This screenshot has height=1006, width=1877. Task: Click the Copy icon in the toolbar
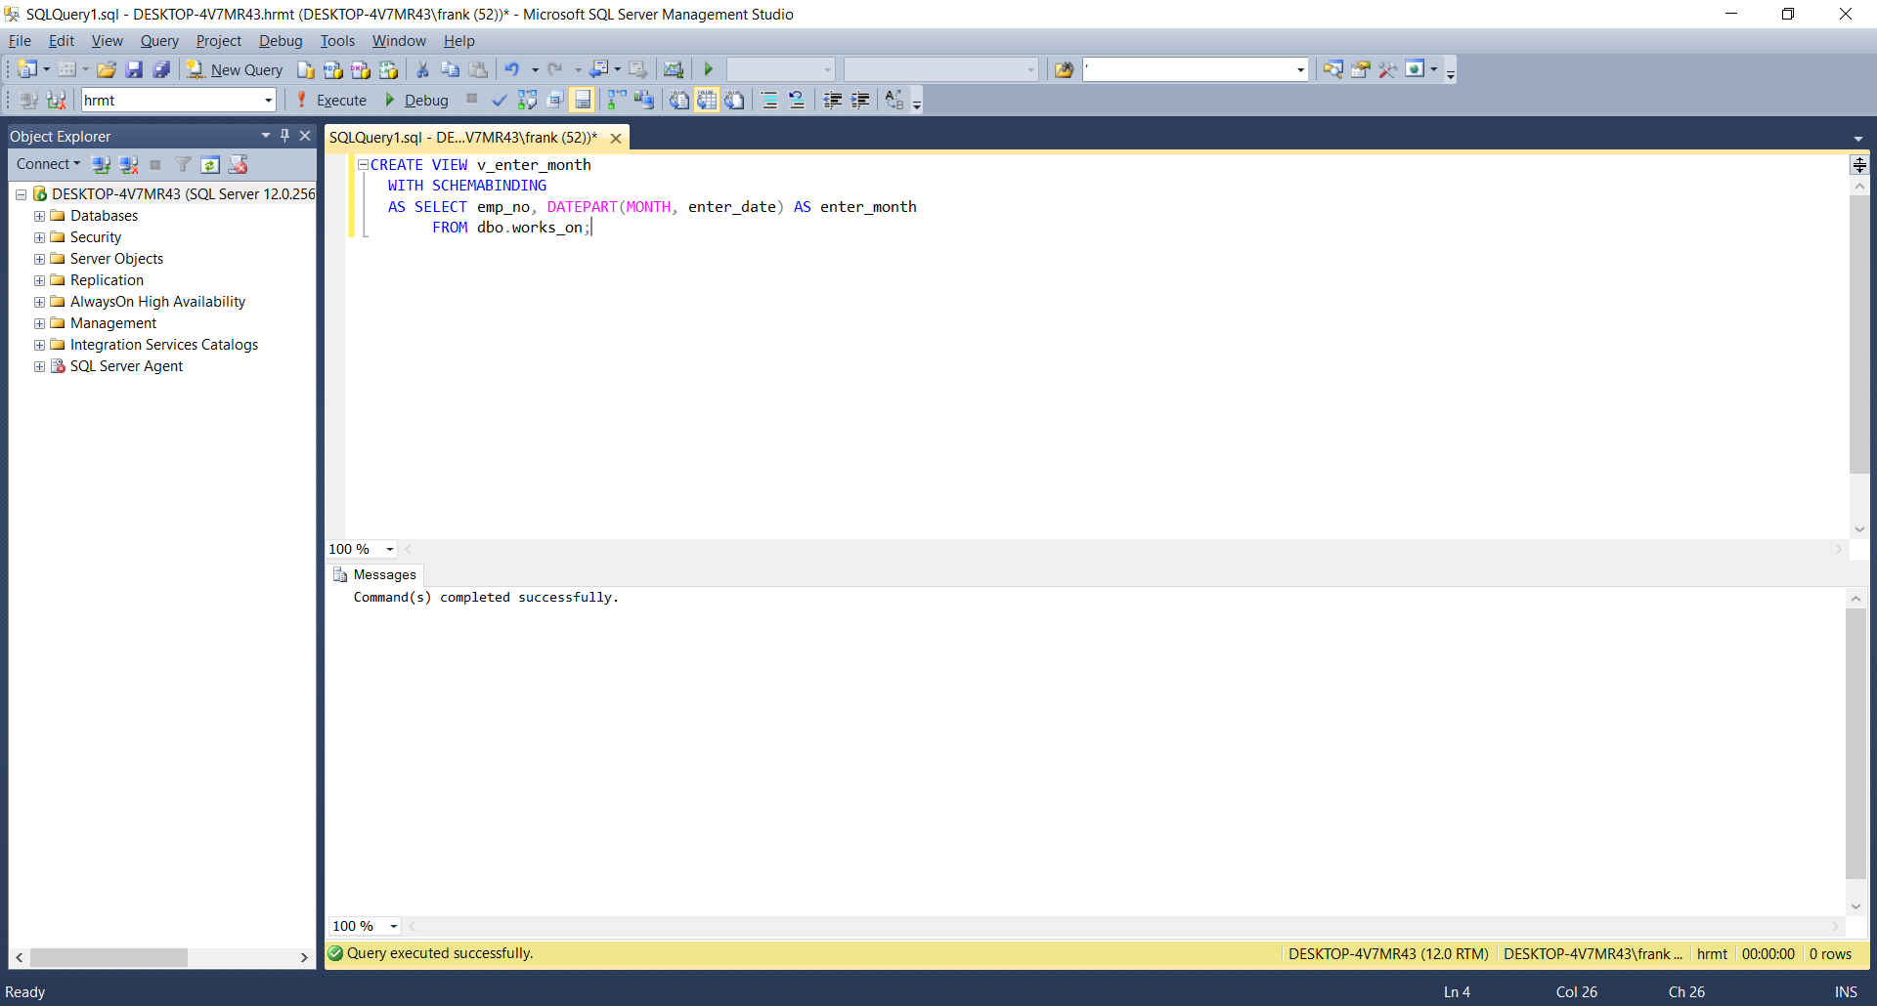(450, 69)
